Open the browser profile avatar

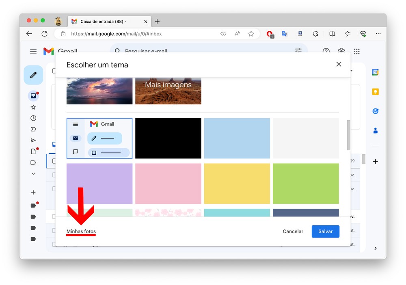[58, 21]
